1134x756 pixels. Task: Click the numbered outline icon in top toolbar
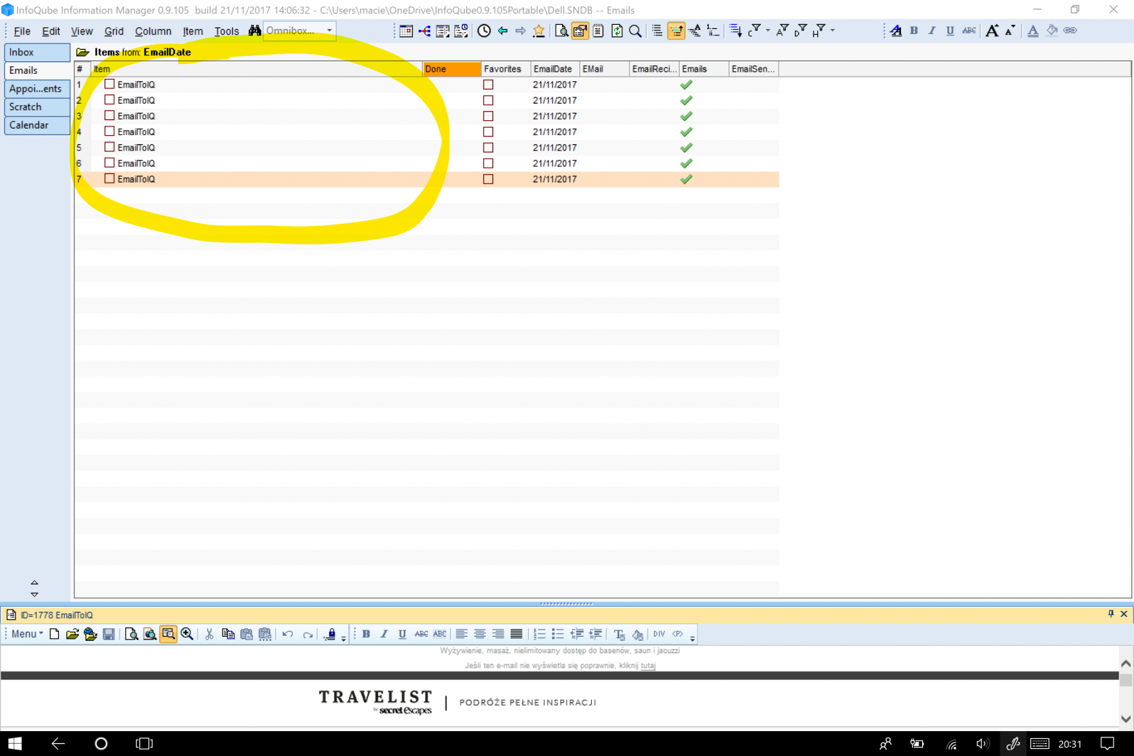click(x=713, y=31)
